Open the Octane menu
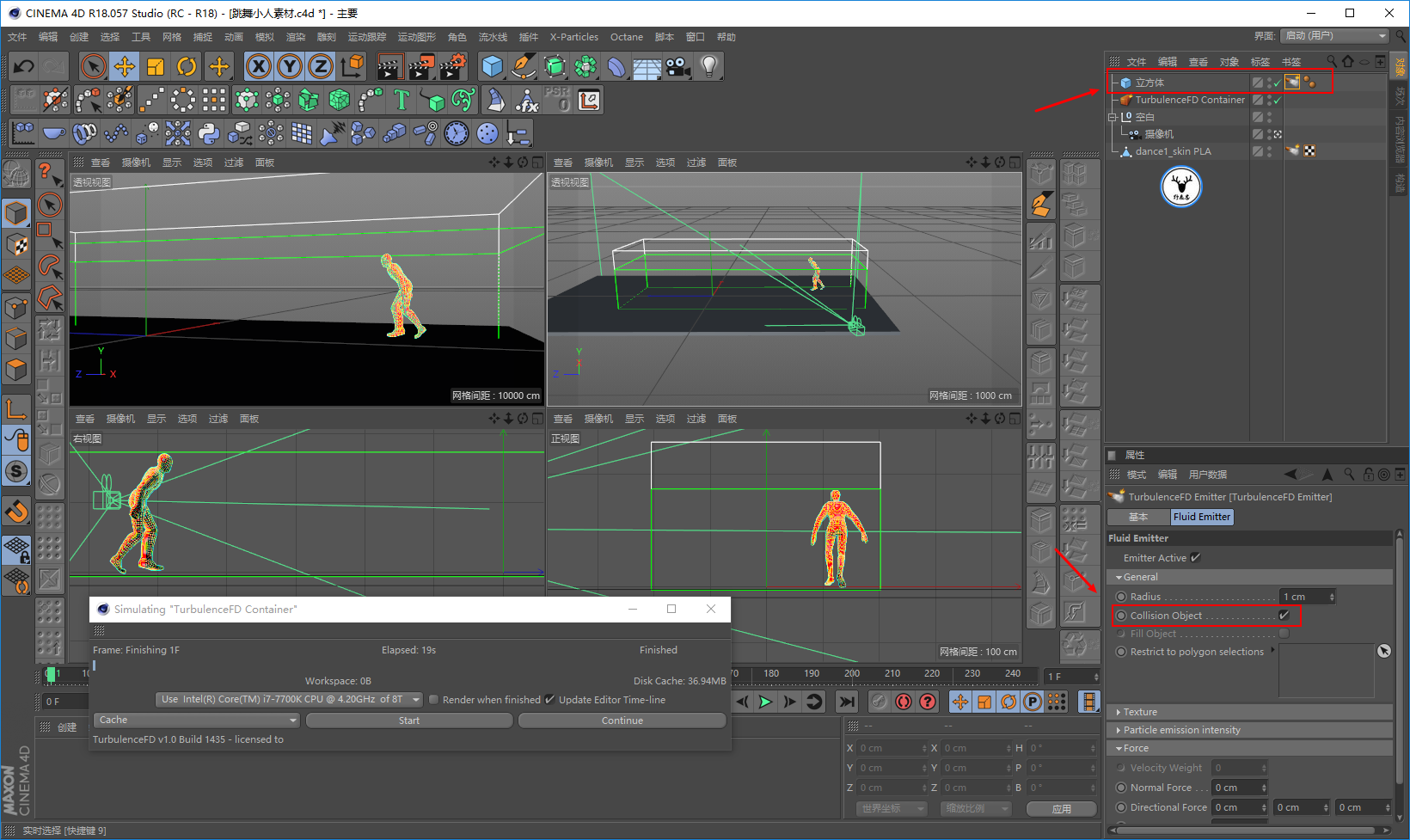This screenshot has height=840, width=1410. tap(627, 37)
